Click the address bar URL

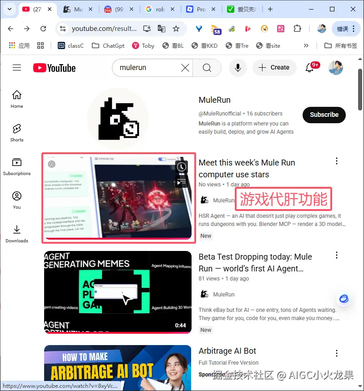[104, 29]
